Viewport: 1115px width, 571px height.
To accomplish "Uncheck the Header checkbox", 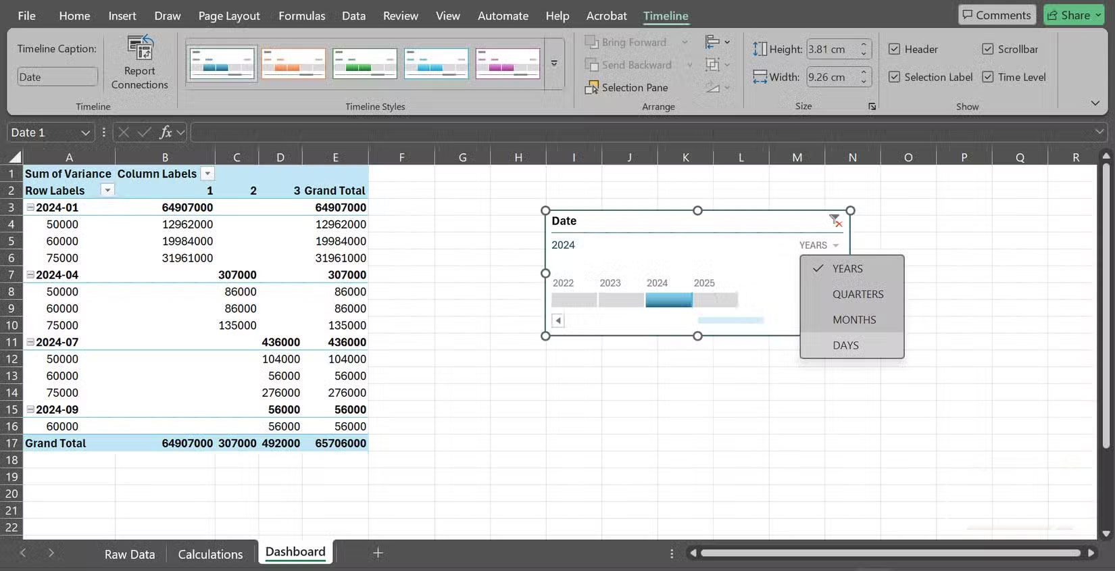I will coord(894,49).
